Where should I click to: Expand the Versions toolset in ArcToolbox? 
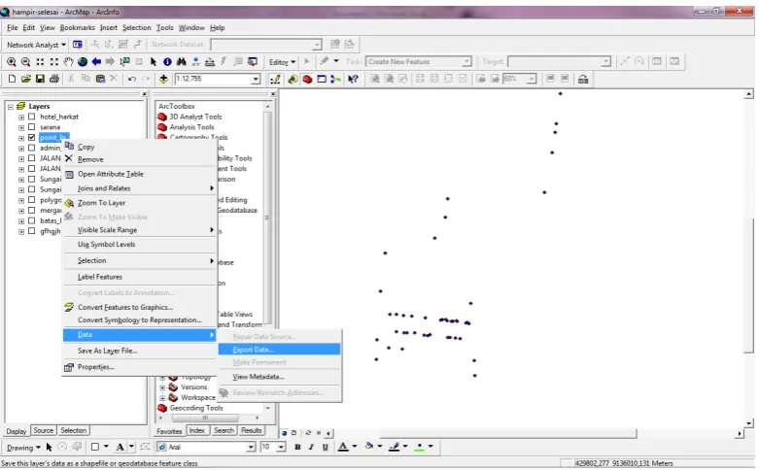tap(162, 387)
